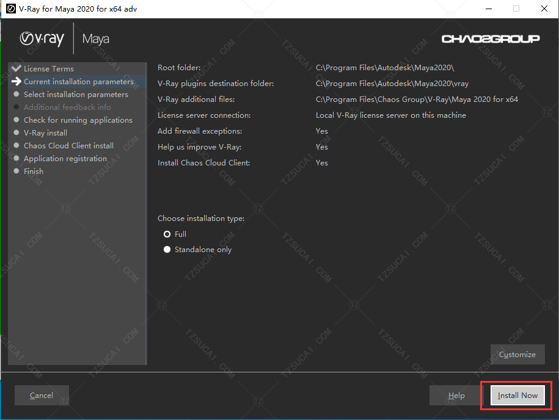This screenshot has height=420, width=559.
Task: Close the V-Ray installer window
Action: (x=544, y=9)
